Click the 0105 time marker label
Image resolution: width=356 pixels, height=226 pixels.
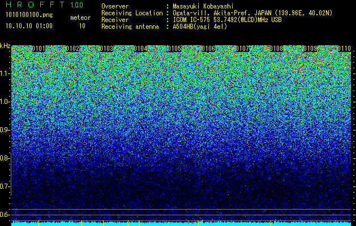174,49
